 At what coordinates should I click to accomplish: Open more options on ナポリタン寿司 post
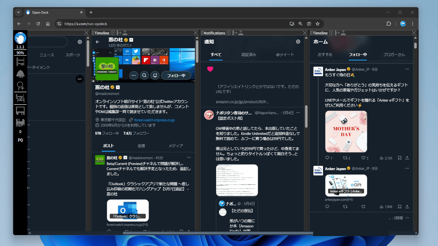(x=298, y=112)
